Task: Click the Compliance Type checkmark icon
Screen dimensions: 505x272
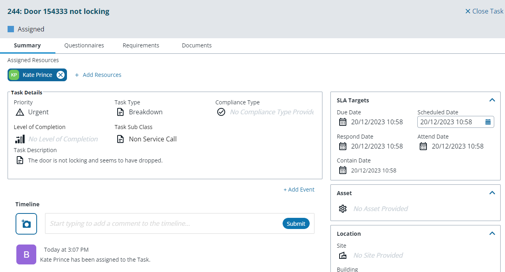Action: pyautogui.click(x=221, y=112)
